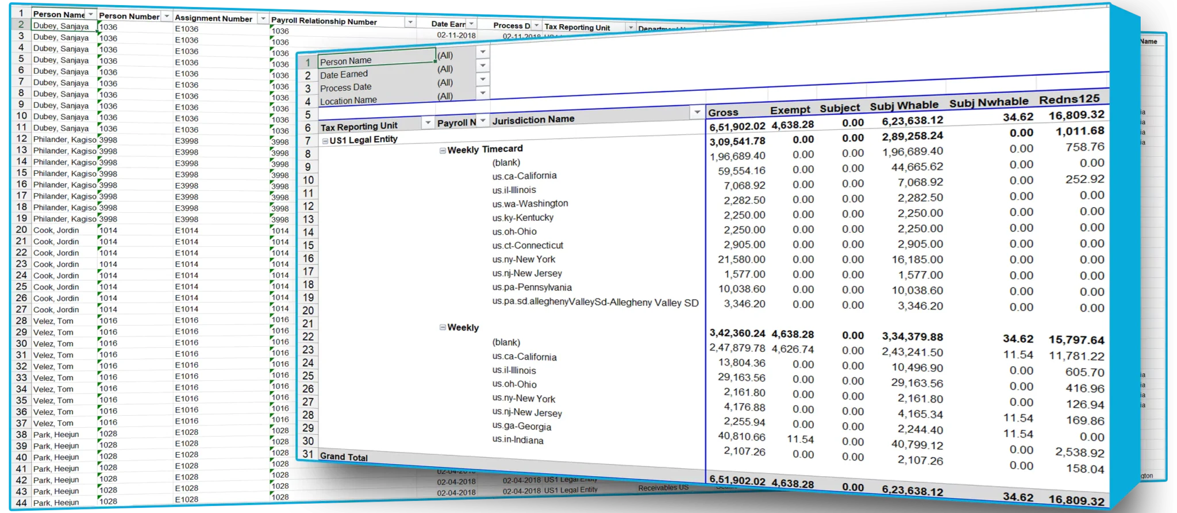Select the Allegheny Valley SD jurisdiction cell
Image resolution: width=1177 pixels, height=513 pixels.
(x=595, y=303)
